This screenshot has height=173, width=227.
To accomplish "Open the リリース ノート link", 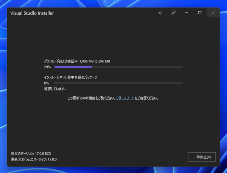I will 125,98.
